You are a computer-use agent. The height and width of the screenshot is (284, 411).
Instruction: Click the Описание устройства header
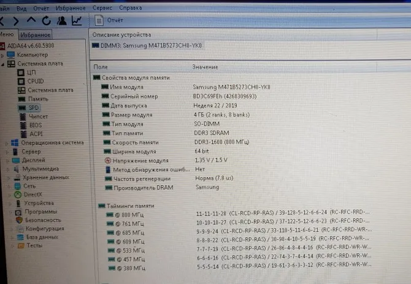click(121, 35)
